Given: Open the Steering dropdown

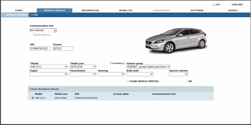Looking at the screenshot, I should click(x=111, y=74).
